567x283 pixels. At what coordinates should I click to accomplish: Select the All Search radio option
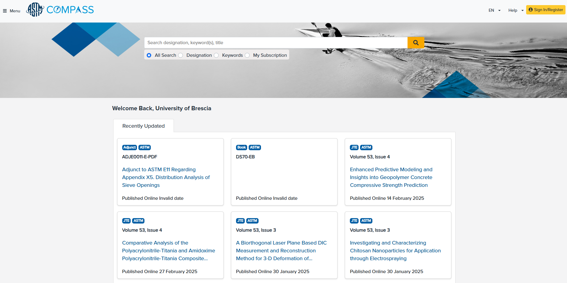coord(149,55)
